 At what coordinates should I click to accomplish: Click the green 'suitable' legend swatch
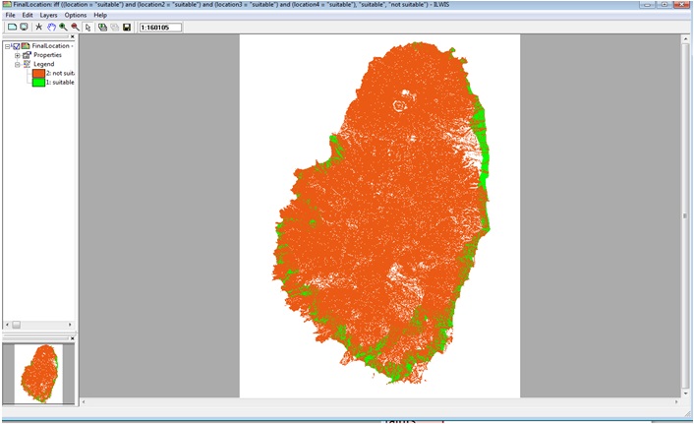pos(38,82)
